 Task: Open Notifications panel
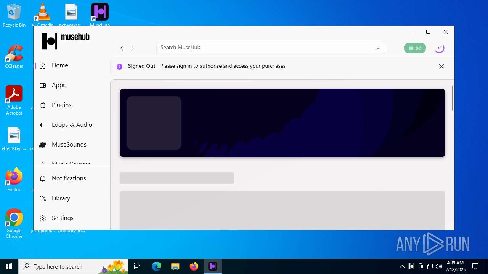72,178
